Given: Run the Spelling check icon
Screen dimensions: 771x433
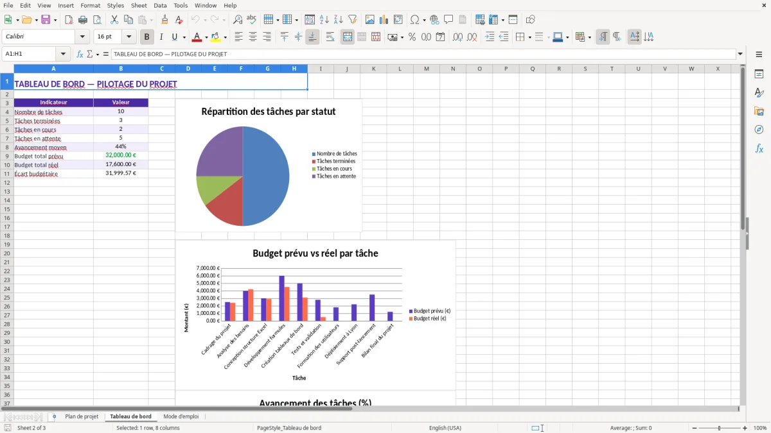Looking at the screenshot, I should (252, 20).
